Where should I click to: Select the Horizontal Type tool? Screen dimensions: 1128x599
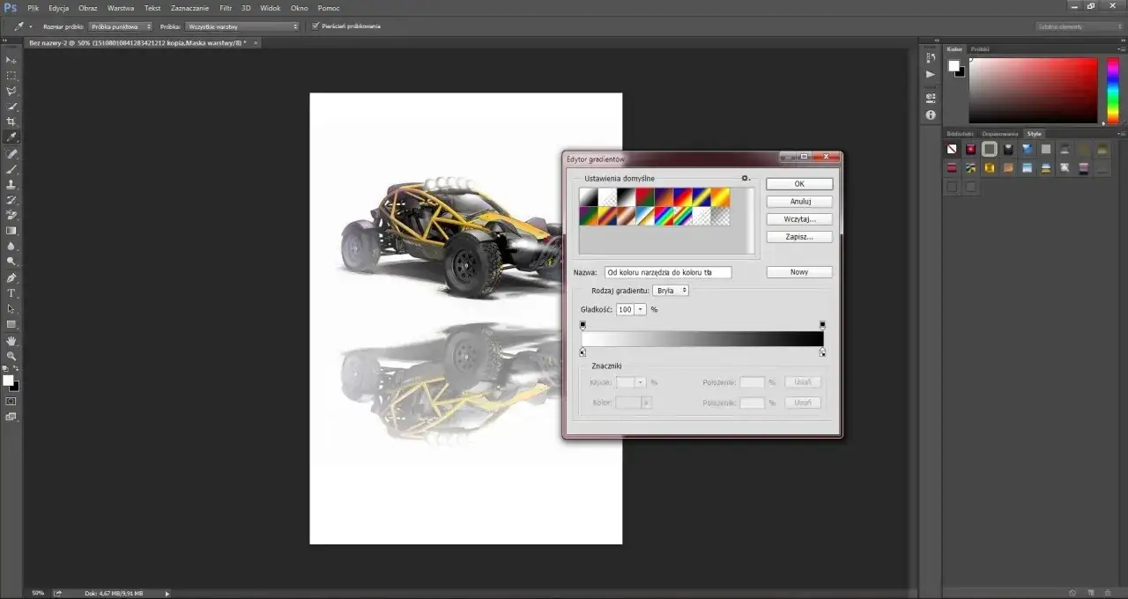[11, 292]
